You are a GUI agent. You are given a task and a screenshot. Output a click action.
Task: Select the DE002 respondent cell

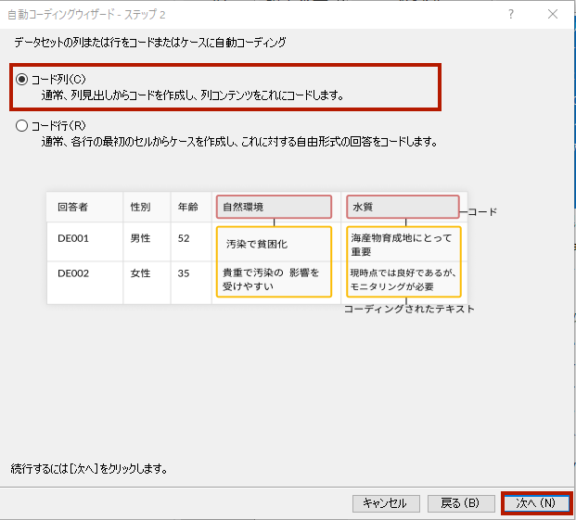73,274
